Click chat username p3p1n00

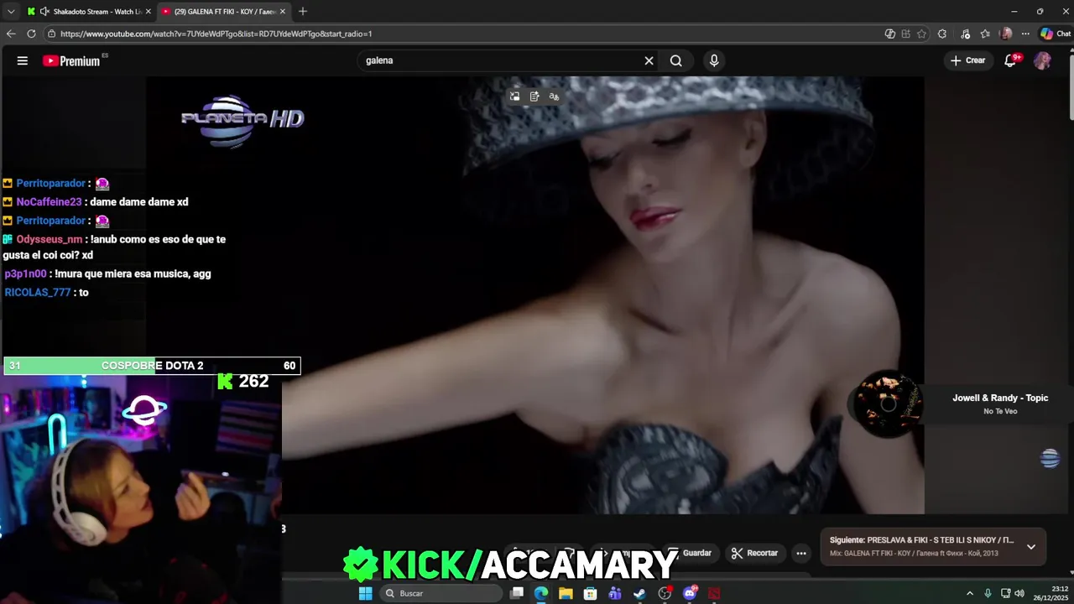(x=25, y=273)
